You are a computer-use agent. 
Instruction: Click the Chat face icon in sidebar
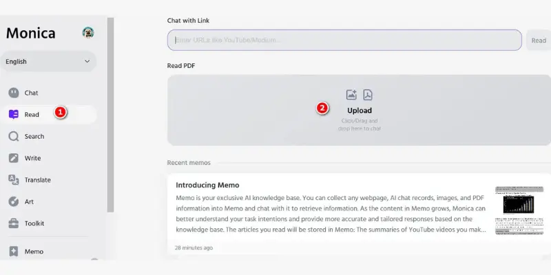13,93
